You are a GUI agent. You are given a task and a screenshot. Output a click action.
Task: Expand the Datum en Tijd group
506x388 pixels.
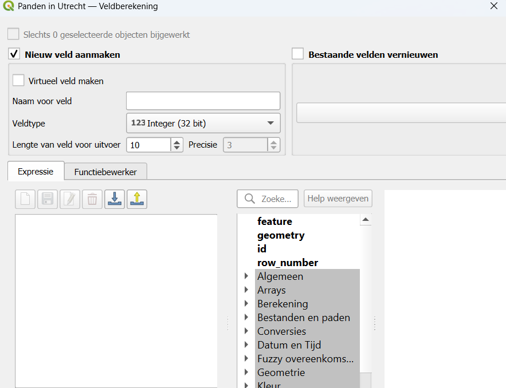click(246, 345)
